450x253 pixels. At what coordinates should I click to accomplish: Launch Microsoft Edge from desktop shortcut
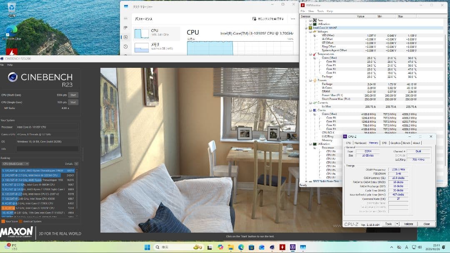tap(12, 33)
